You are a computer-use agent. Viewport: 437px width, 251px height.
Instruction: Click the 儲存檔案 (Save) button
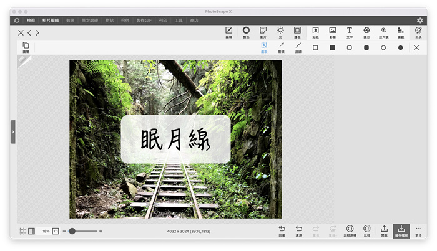[401, 230]
